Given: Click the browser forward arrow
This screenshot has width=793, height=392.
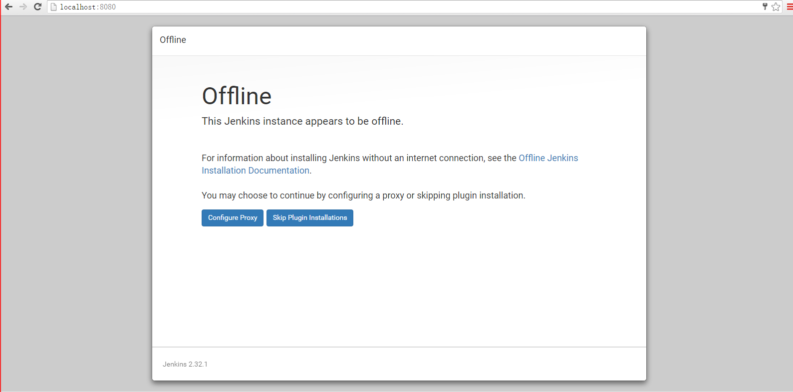Looking at the screenshot, I should 23,7.
